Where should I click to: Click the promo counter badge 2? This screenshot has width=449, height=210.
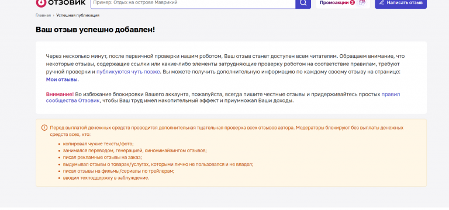(352, 2)
